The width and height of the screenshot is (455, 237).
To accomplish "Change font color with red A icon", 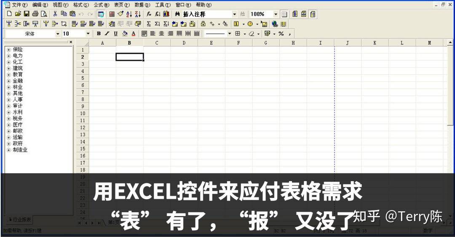I will (x=134, y=34).
